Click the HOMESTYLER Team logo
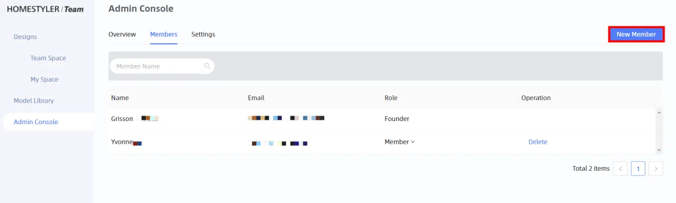Screen dimensions: 676x203 click(45, 9)
